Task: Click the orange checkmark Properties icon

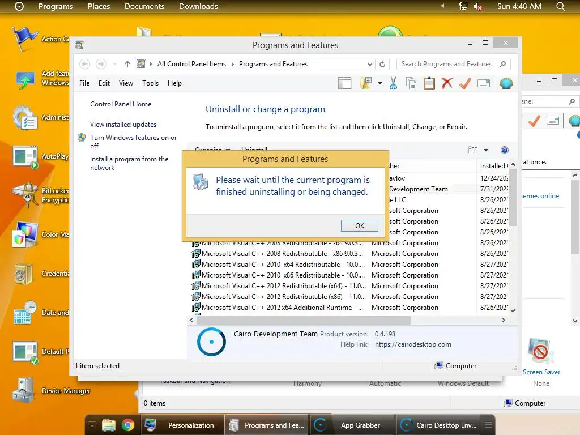Action: pos(465,83)
